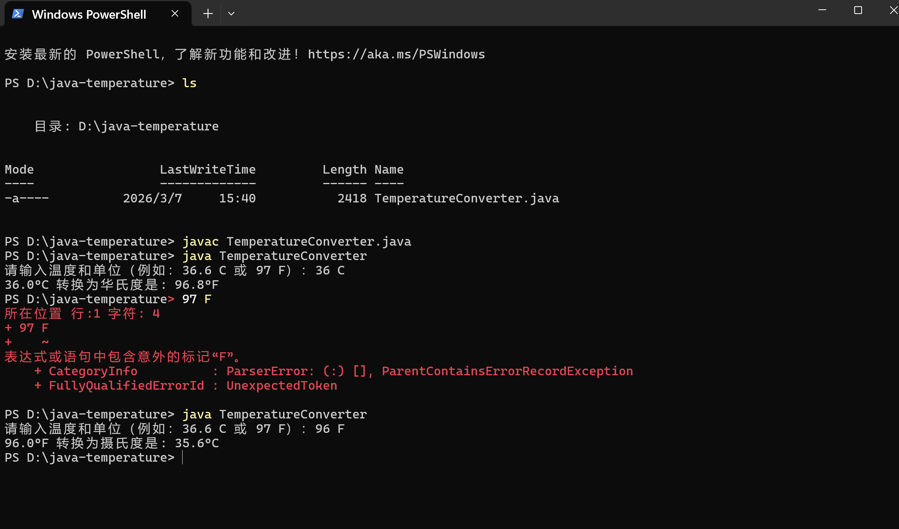
Task: Click the UnexpectedToken error text
Action: [x=281, y=385]
